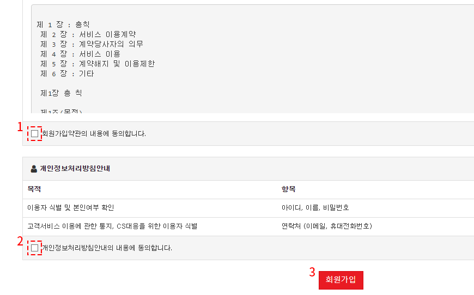Click the '아이디, 이름, 비밀번호' cell
This screenshot has width=474, height=295.
click(315, 208)
